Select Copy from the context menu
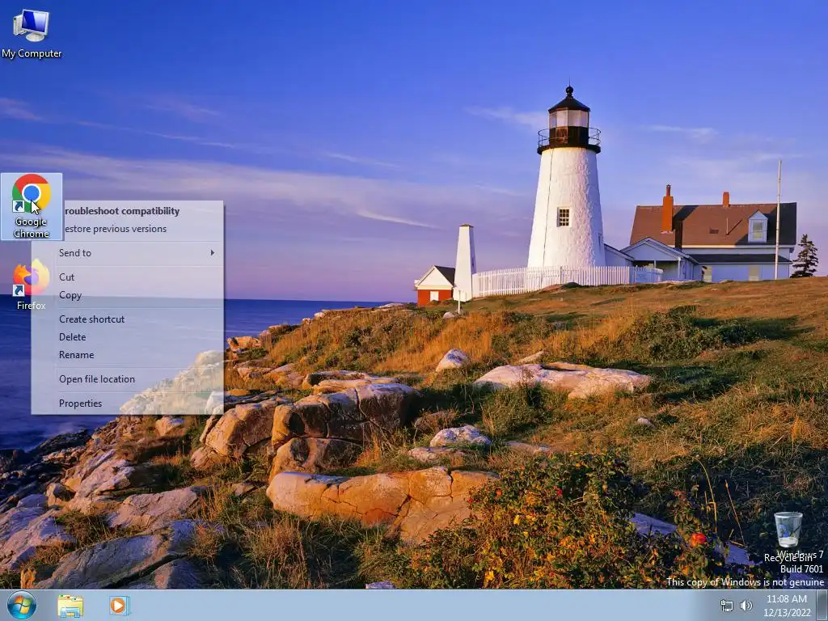Screen dimensions: 828x621 click(x=127, y=295)
